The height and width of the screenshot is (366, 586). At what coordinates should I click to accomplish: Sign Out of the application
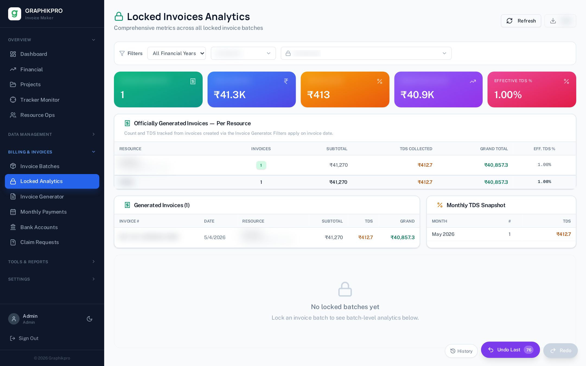click(x=24, y=338)
